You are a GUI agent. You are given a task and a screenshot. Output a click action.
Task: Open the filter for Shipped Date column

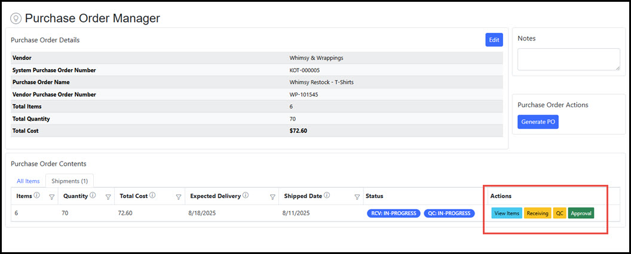[357, 197]
